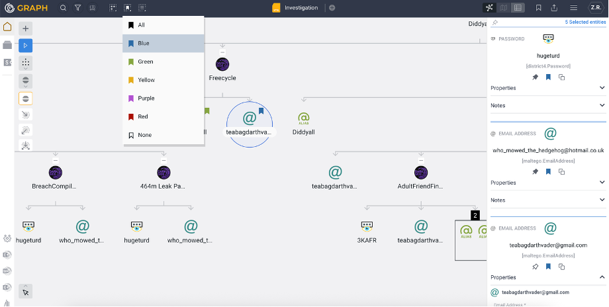Copy the hugeturd entity
The image size is (609, 307).
[561, 77]
